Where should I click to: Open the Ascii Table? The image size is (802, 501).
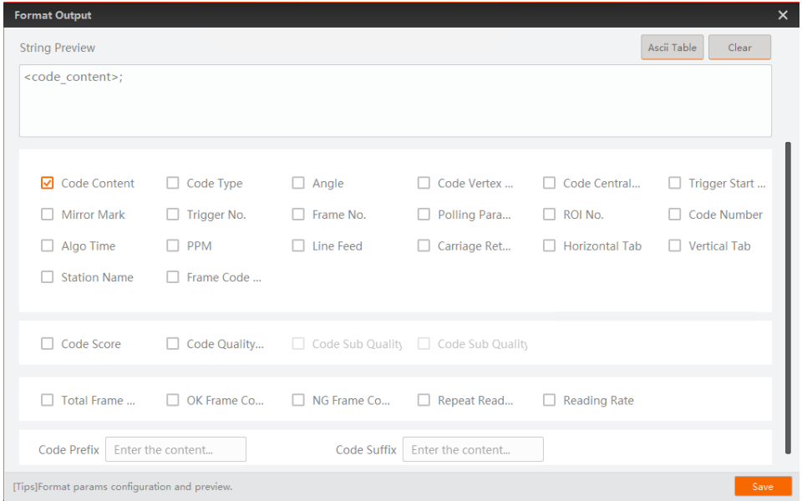(x=672, y=48)
